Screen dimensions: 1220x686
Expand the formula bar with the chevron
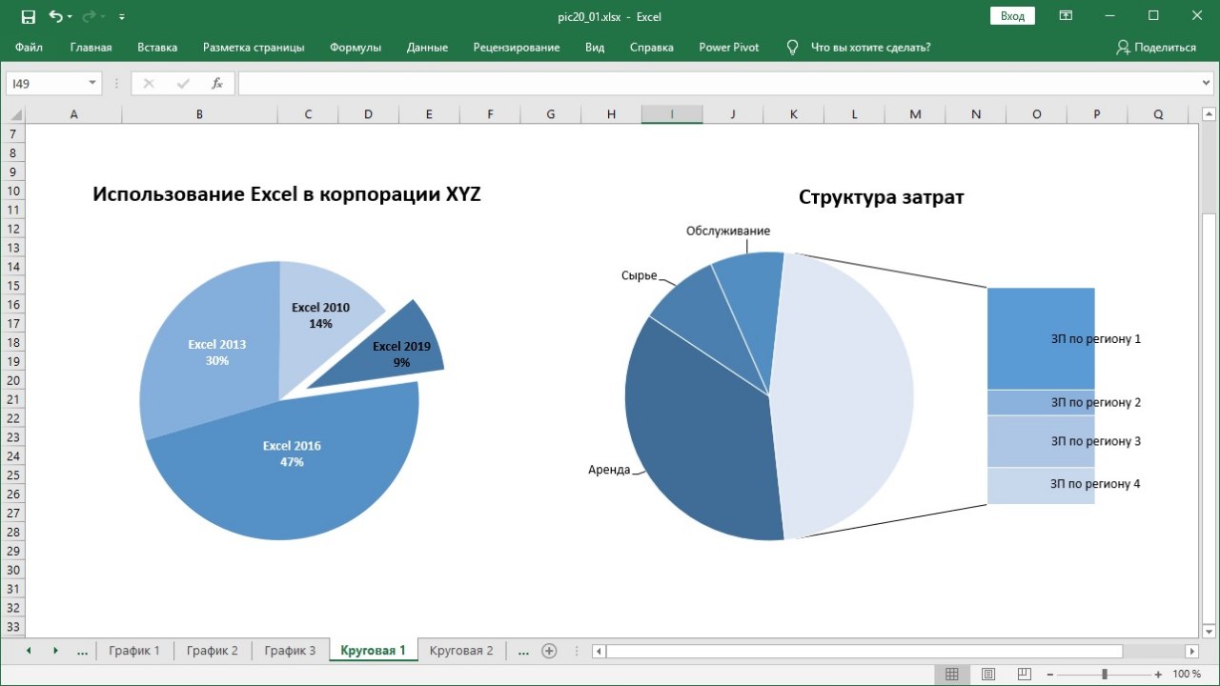(x=1208, y=84)
